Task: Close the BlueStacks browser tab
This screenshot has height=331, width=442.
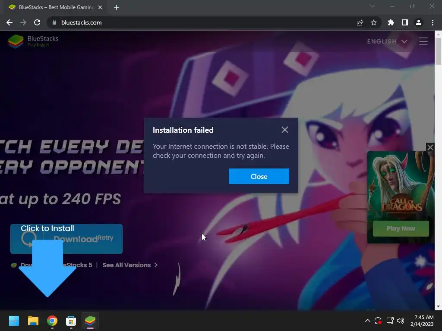Action: click(x=100, y=7)
